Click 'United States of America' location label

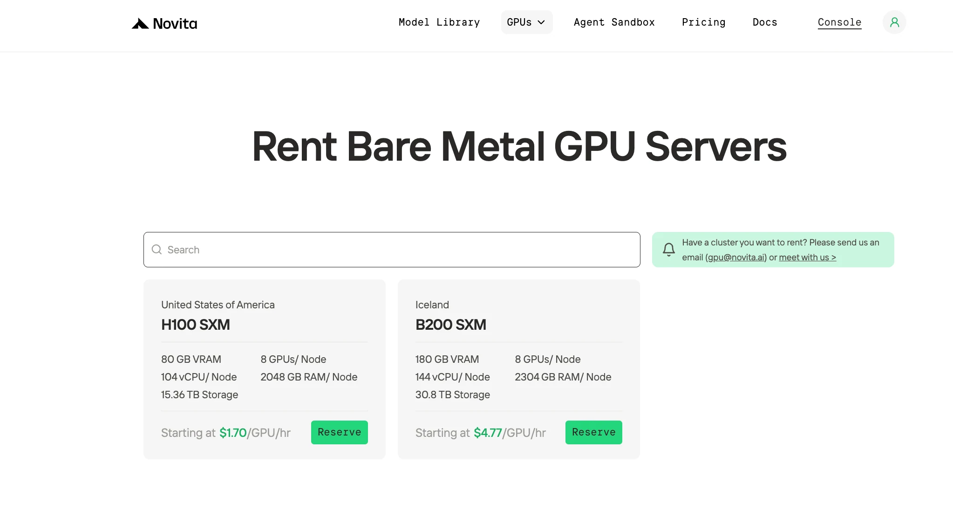(x=218, y=305)
